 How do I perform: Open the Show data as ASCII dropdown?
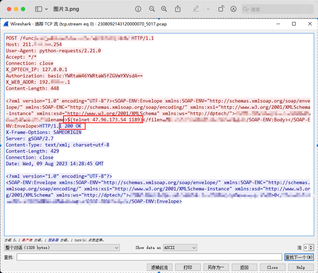point(180,248)
